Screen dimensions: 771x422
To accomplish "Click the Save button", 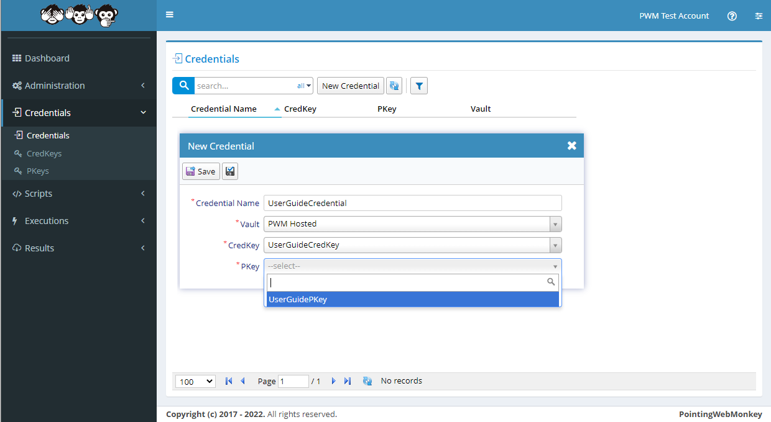I will click(201, 171).
